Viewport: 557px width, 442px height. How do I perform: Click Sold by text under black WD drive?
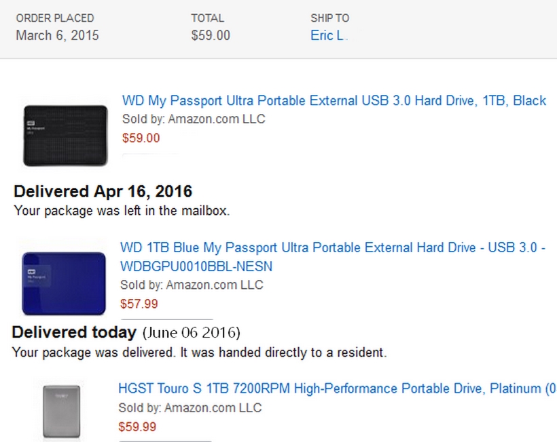pos(194,119)
